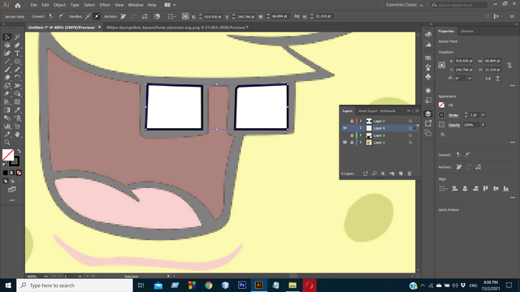Image resolution: width=520 pixels, height=292 pixels.
Task: Open the stroke weight dropdown in Appearance
Action: (x=483, y=115)
